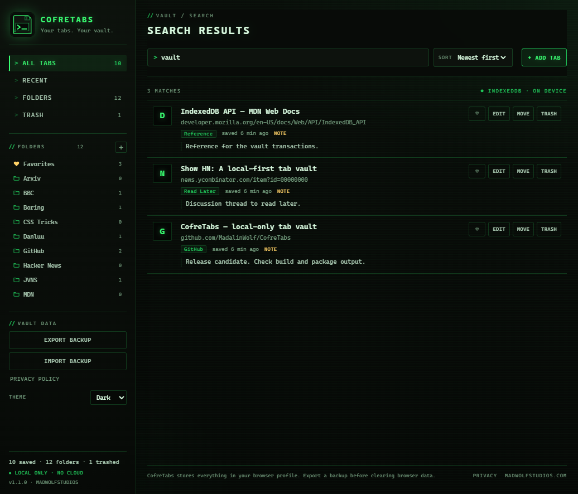Screen dimensions: 578x494
Task: Add a new folder with the plus icon
Action: click(121, 147)
